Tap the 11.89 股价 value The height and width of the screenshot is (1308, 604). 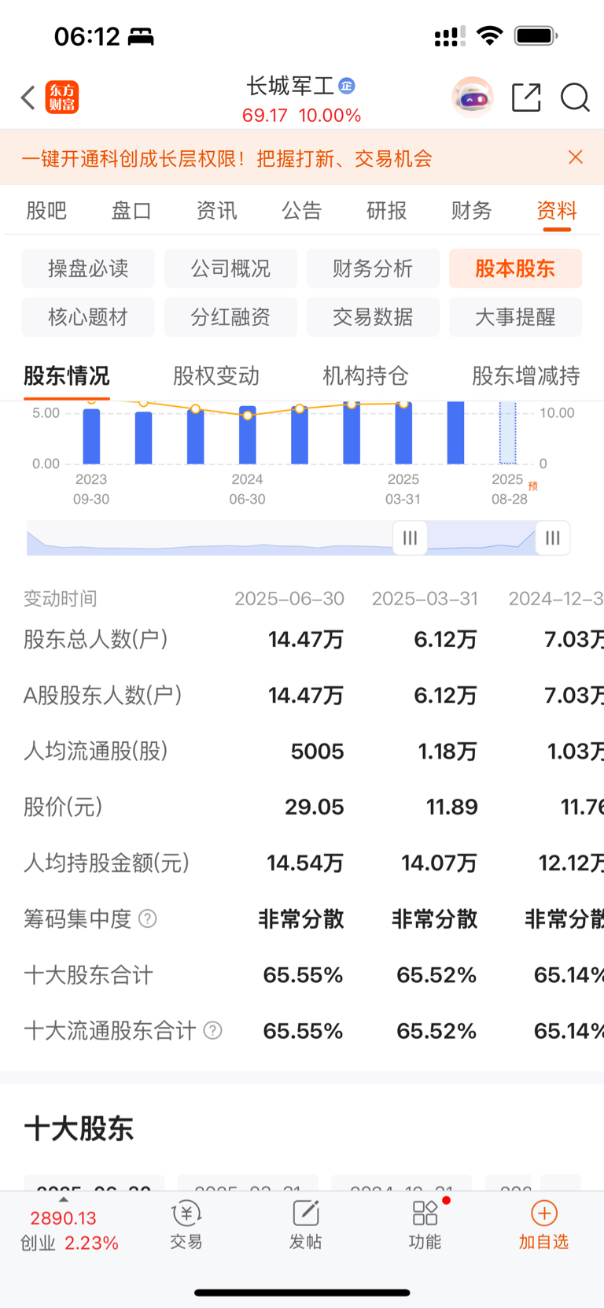coord(452,807)
